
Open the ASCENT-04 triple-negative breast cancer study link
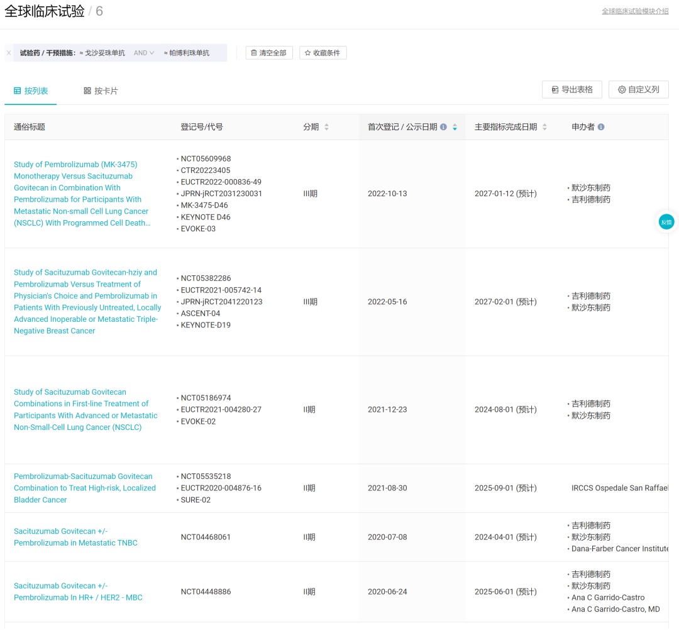(87, 302)
